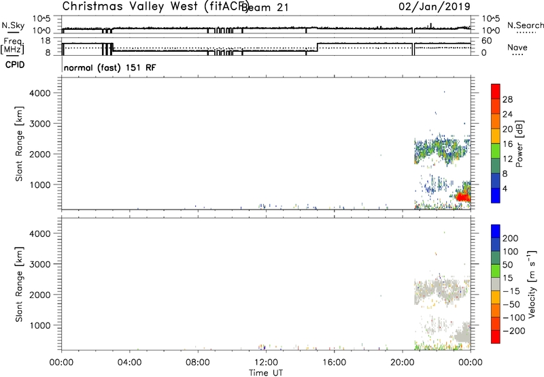
Task: Click the '60' Nave axis tick label
Action: click(487, 41)
